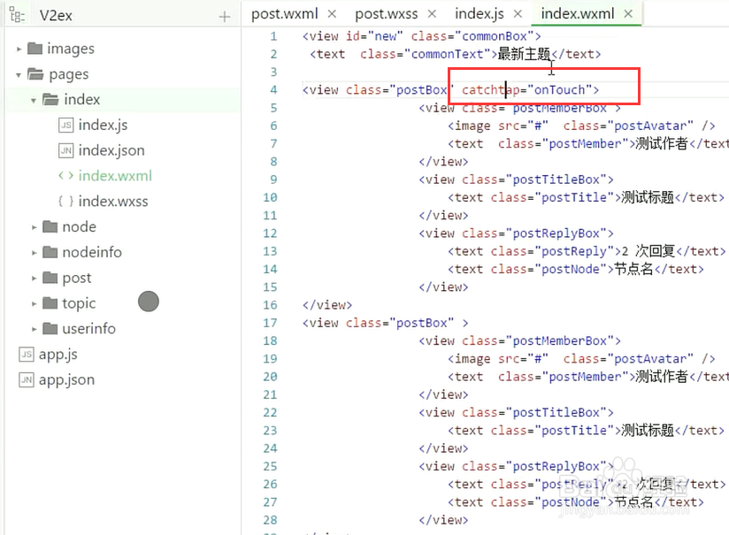The width and height of the screenshot is (729, 535).
Task: Close the index.js tab
Action: point(518,14)
